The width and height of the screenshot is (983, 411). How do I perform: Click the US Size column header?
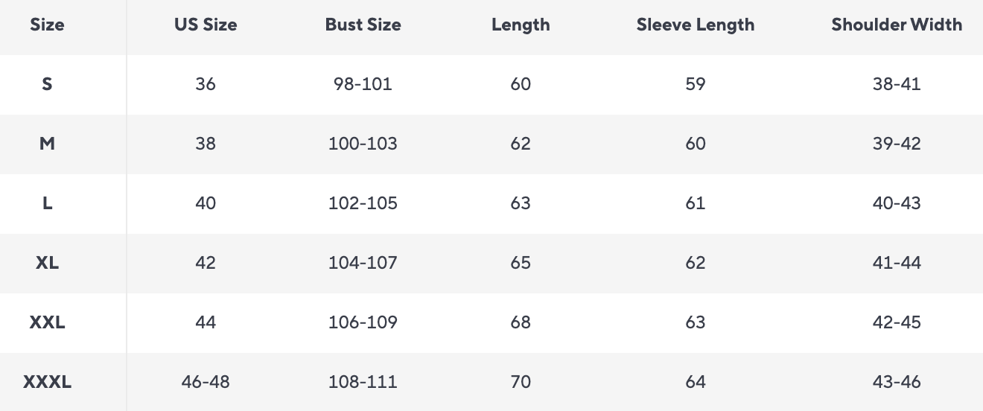206,25
